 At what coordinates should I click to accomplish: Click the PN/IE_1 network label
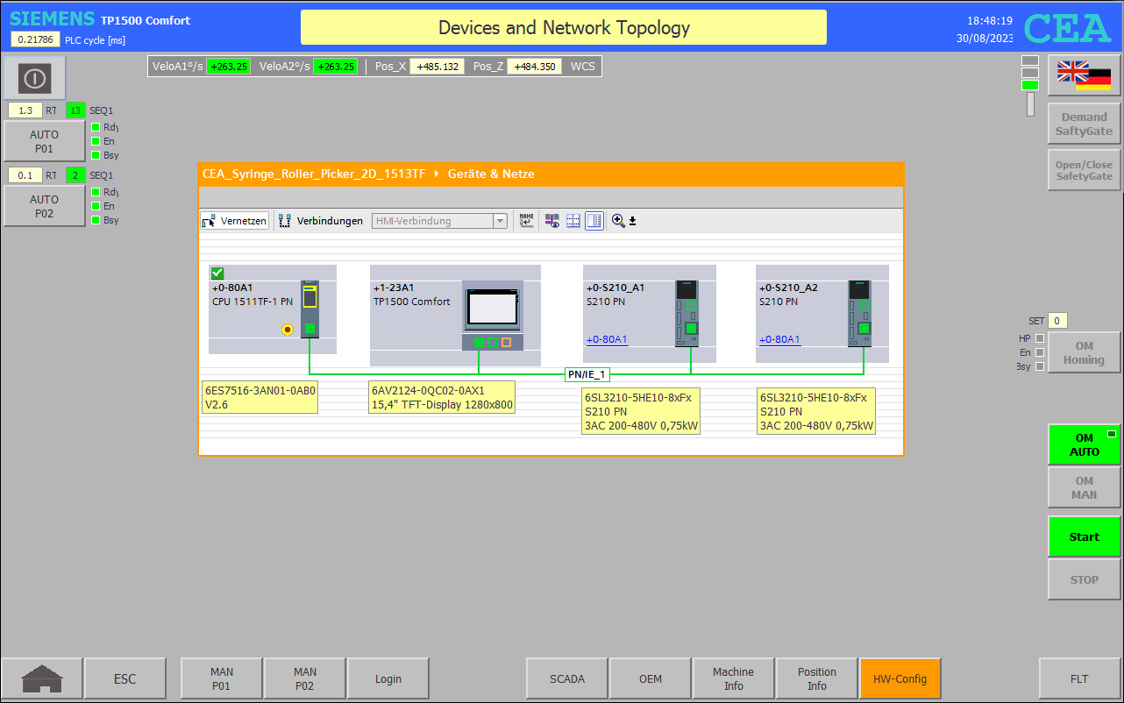point(587,374)
